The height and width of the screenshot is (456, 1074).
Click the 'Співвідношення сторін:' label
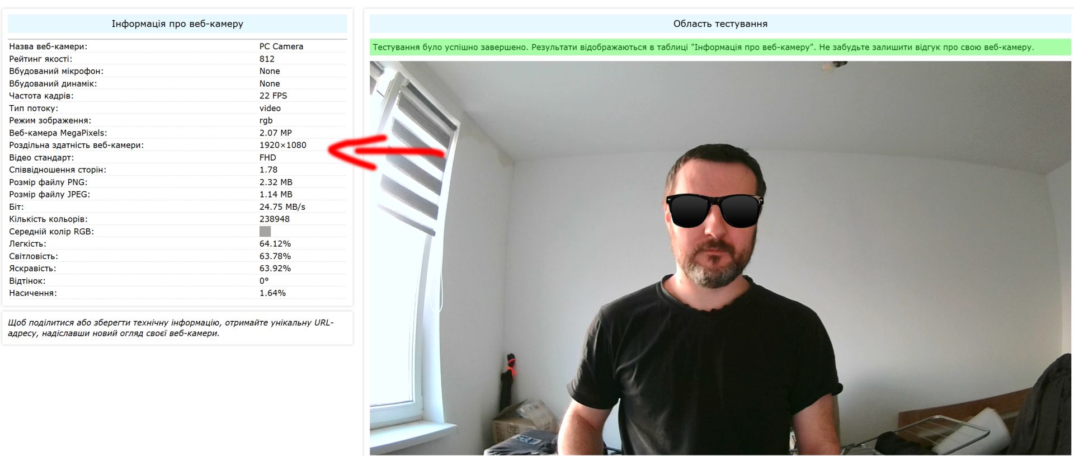click(x=58, y=170)
